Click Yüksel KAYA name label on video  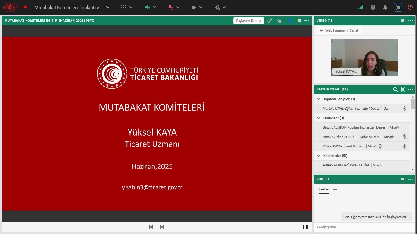click(346, 71)
